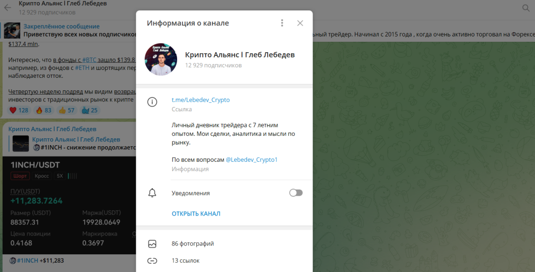The image size is (535, 272).
Task: Click the 12 929 подписчиков text in info panel
Action: pos(213,65)
